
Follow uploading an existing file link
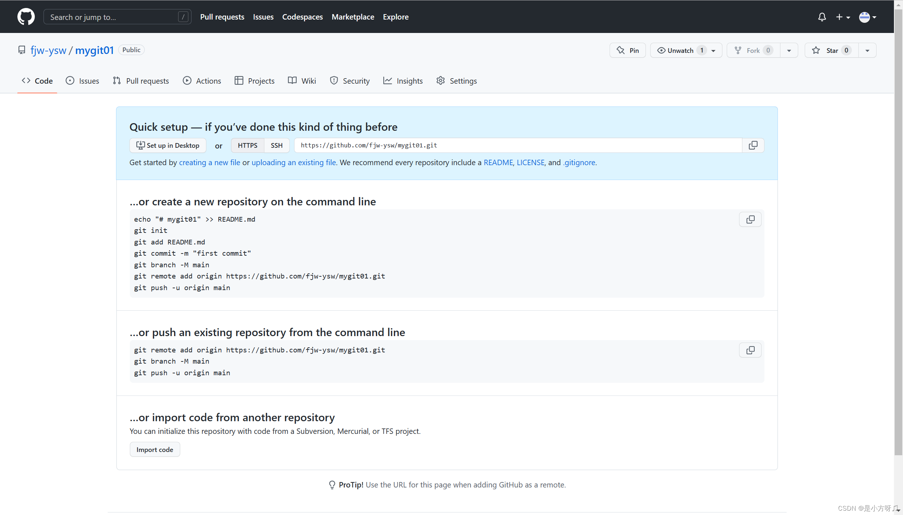coord(294,163)
